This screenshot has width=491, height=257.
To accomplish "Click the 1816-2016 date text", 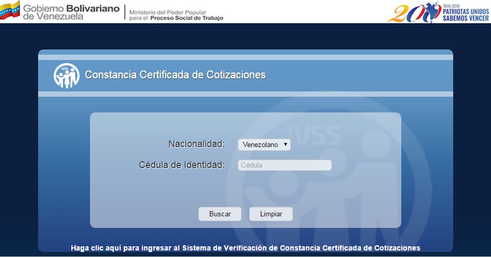I will [450, 5].
